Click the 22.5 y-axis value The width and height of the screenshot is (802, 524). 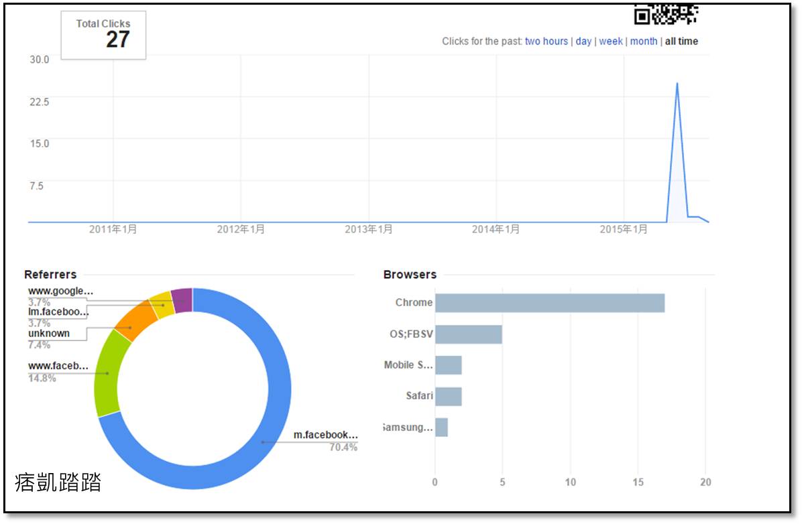pos(40,102)
